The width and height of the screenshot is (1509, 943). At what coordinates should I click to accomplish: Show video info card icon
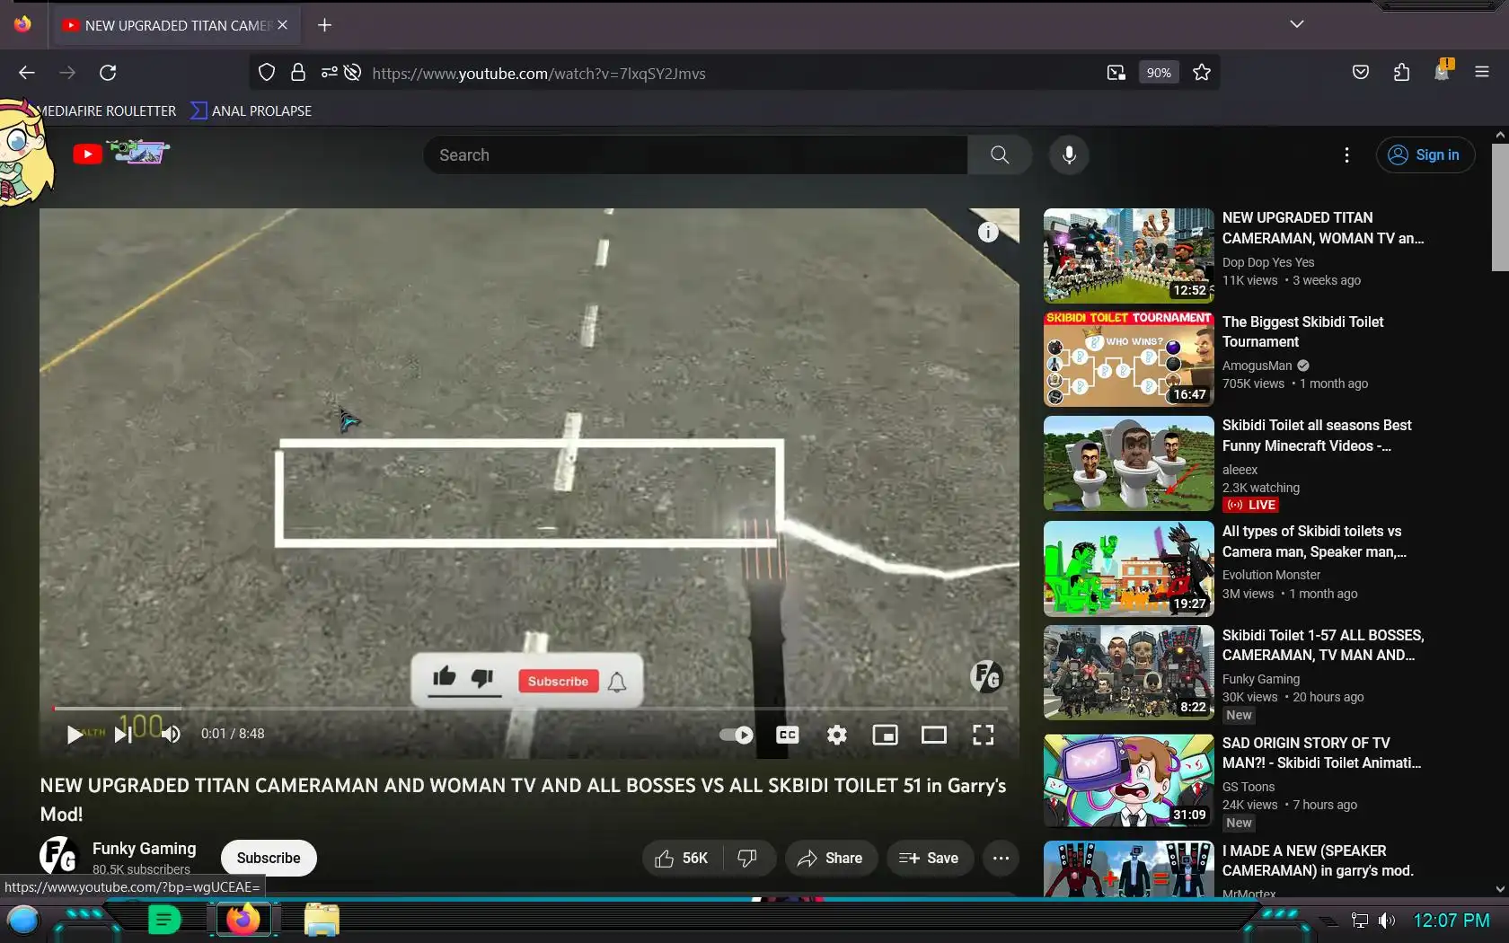988,233
